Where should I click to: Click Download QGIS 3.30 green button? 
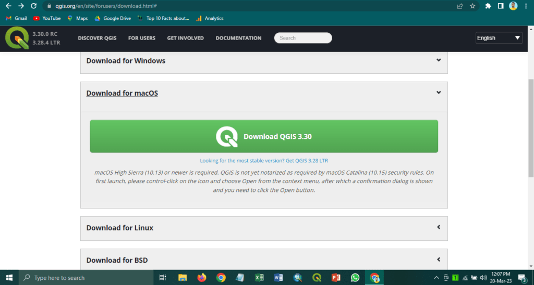[x=264, y=136]
